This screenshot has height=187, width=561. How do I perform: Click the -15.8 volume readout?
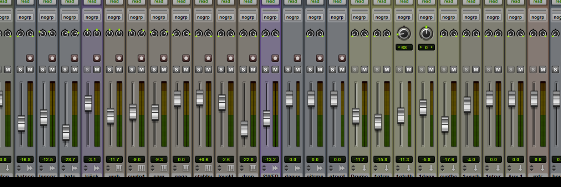click(382, 159)
